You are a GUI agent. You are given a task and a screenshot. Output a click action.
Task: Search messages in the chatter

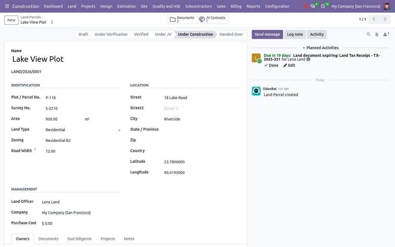[368, 34]
